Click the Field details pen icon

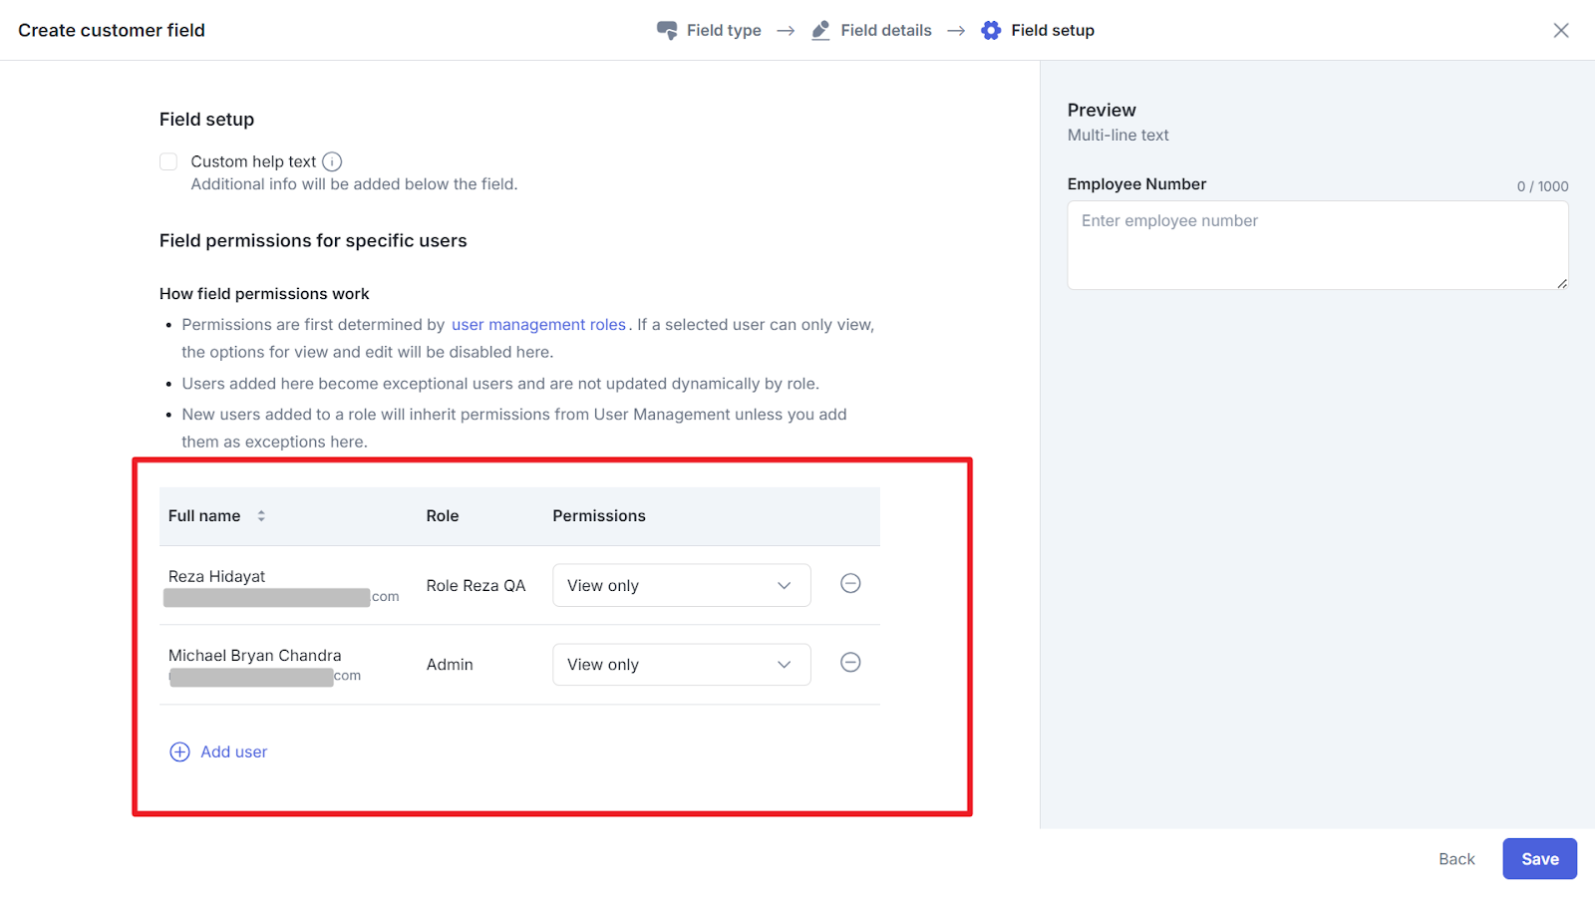coord(820,31)
